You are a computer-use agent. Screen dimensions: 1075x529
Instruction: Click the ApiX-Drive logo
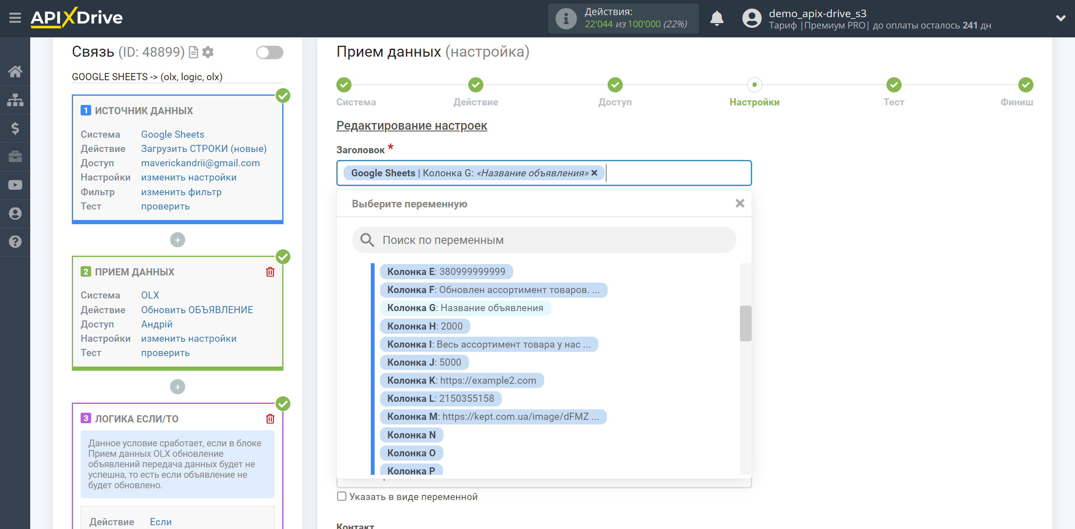pyautogui.click(x=76, y=18)
